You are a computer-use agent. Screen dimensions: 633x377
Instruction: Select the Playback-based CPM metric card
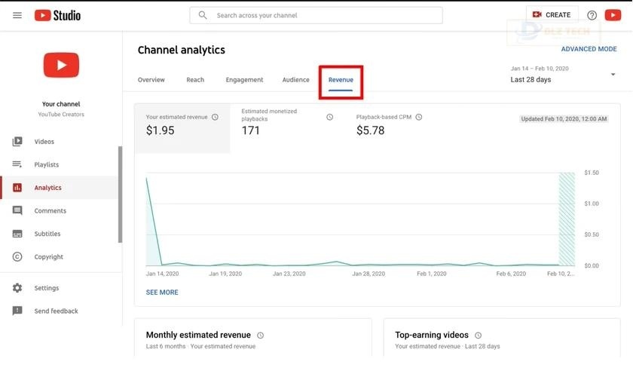tap(388, 125)
